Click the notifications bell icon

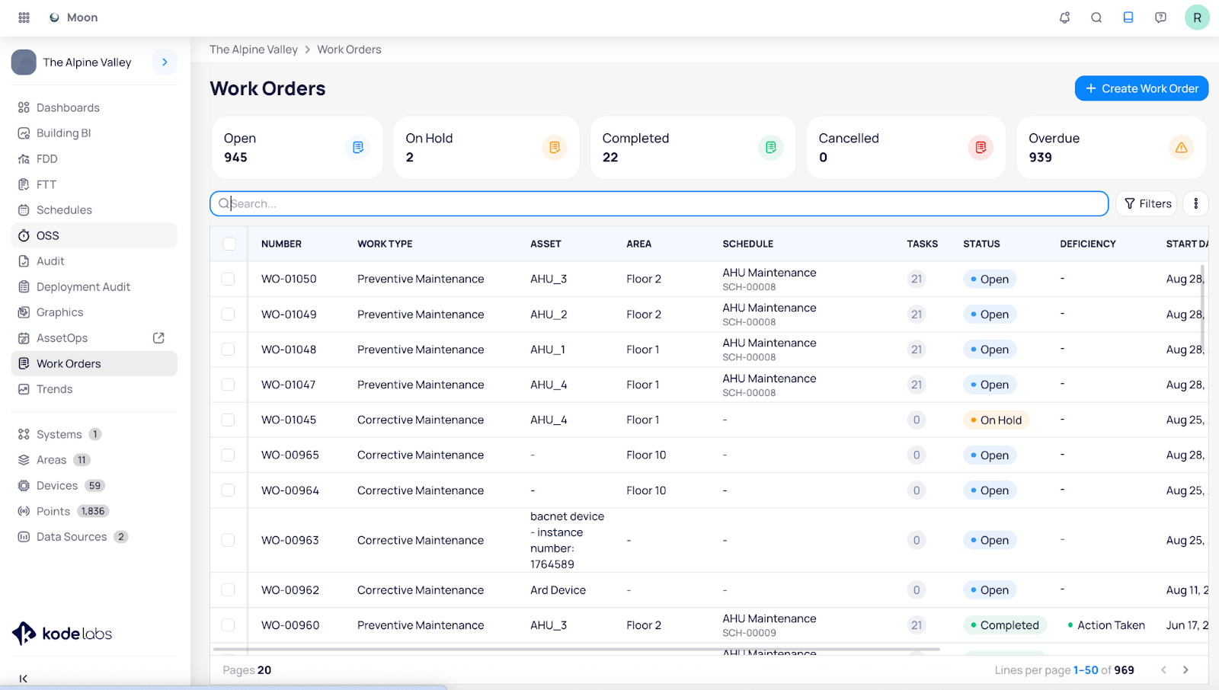click(1064, 18)
